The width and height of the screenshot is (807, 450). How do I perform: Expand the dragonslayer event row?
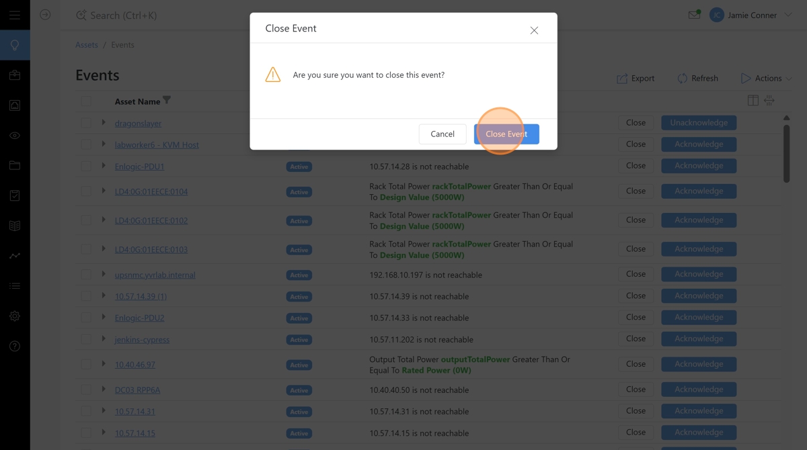coord(104,123)
